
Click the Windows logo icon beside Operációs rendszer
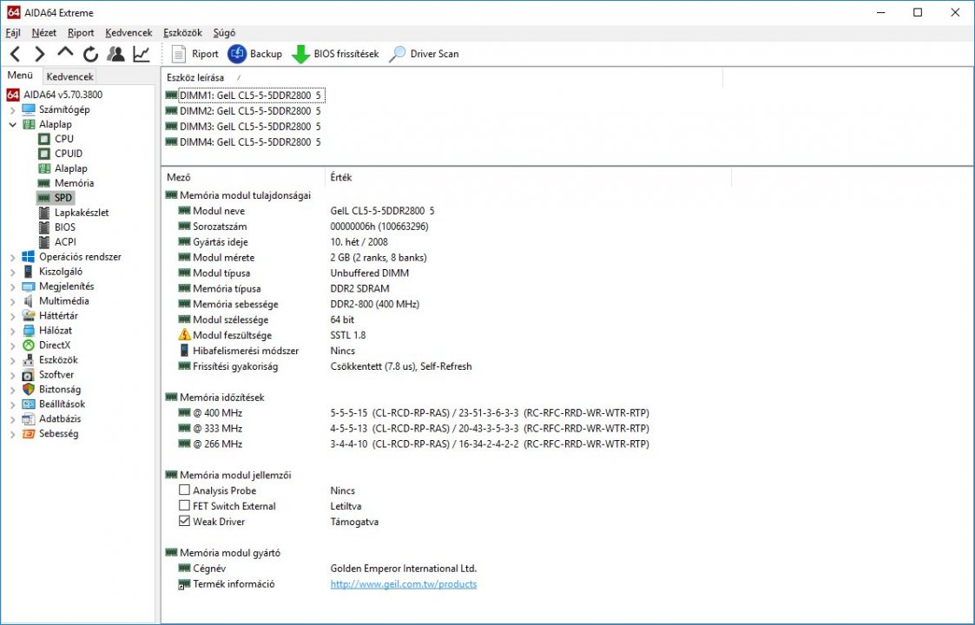29,257
